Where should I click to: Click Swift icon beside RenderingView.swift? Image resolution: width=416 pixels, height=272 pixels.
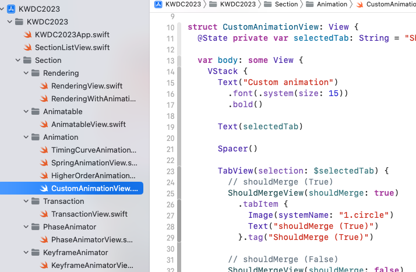(x=44, y=86)
